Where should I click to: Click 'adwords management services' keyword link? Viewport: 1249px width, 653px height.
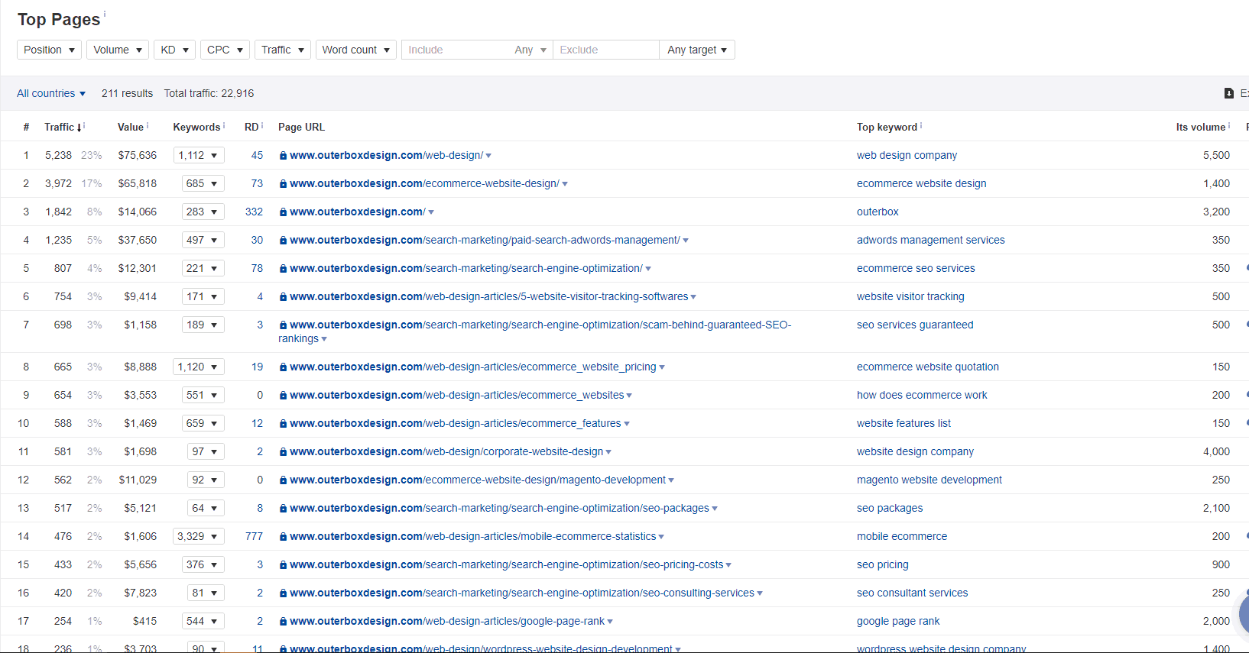[930, 240]
